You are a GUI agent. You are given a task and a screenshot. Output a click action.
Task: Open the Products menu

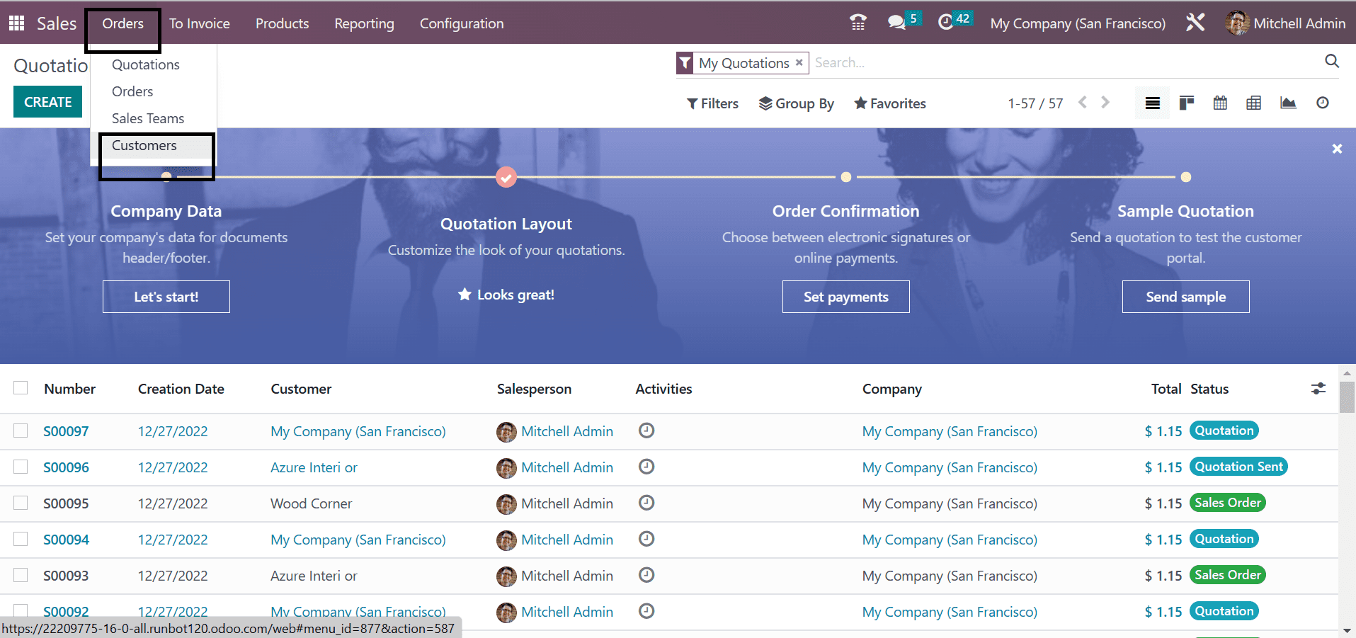point(282,23)
